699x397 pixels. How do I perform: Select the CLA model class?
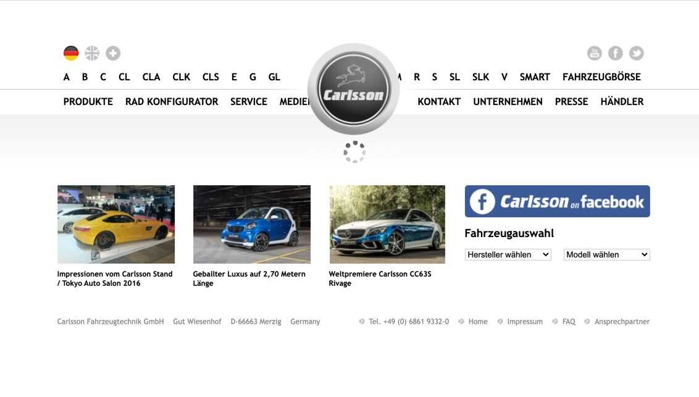[x=151, y=77]
